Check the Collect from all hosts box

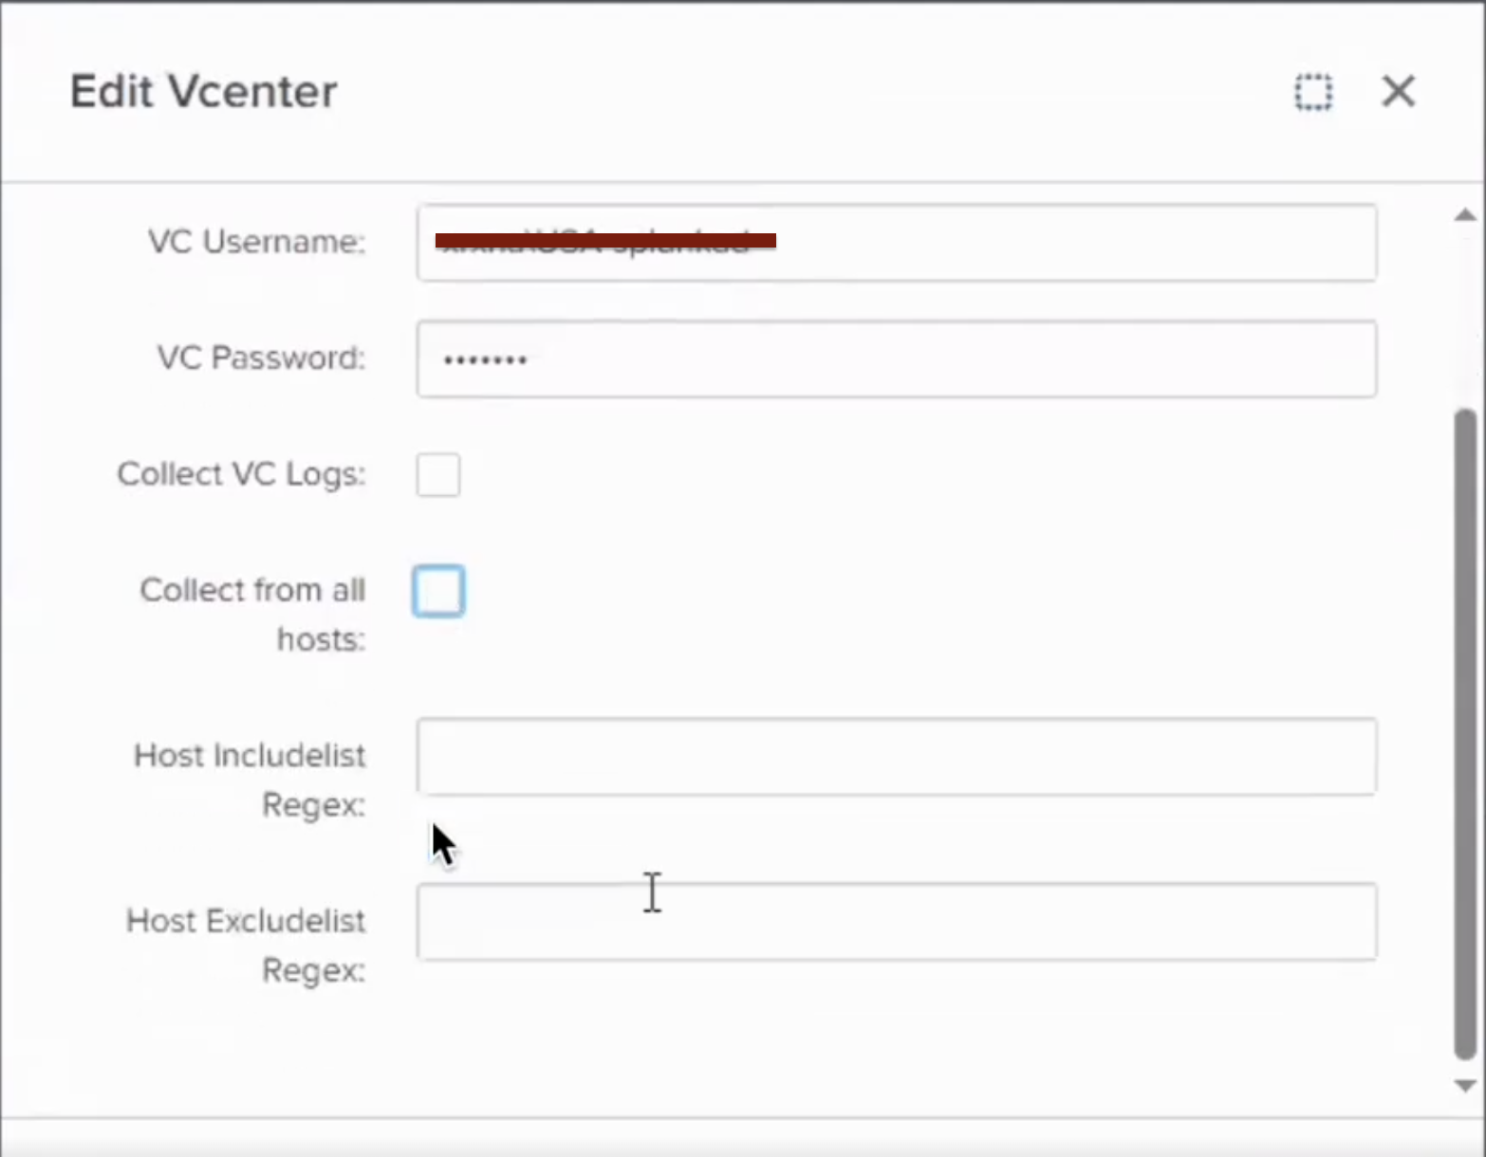(x=438, y=590)
